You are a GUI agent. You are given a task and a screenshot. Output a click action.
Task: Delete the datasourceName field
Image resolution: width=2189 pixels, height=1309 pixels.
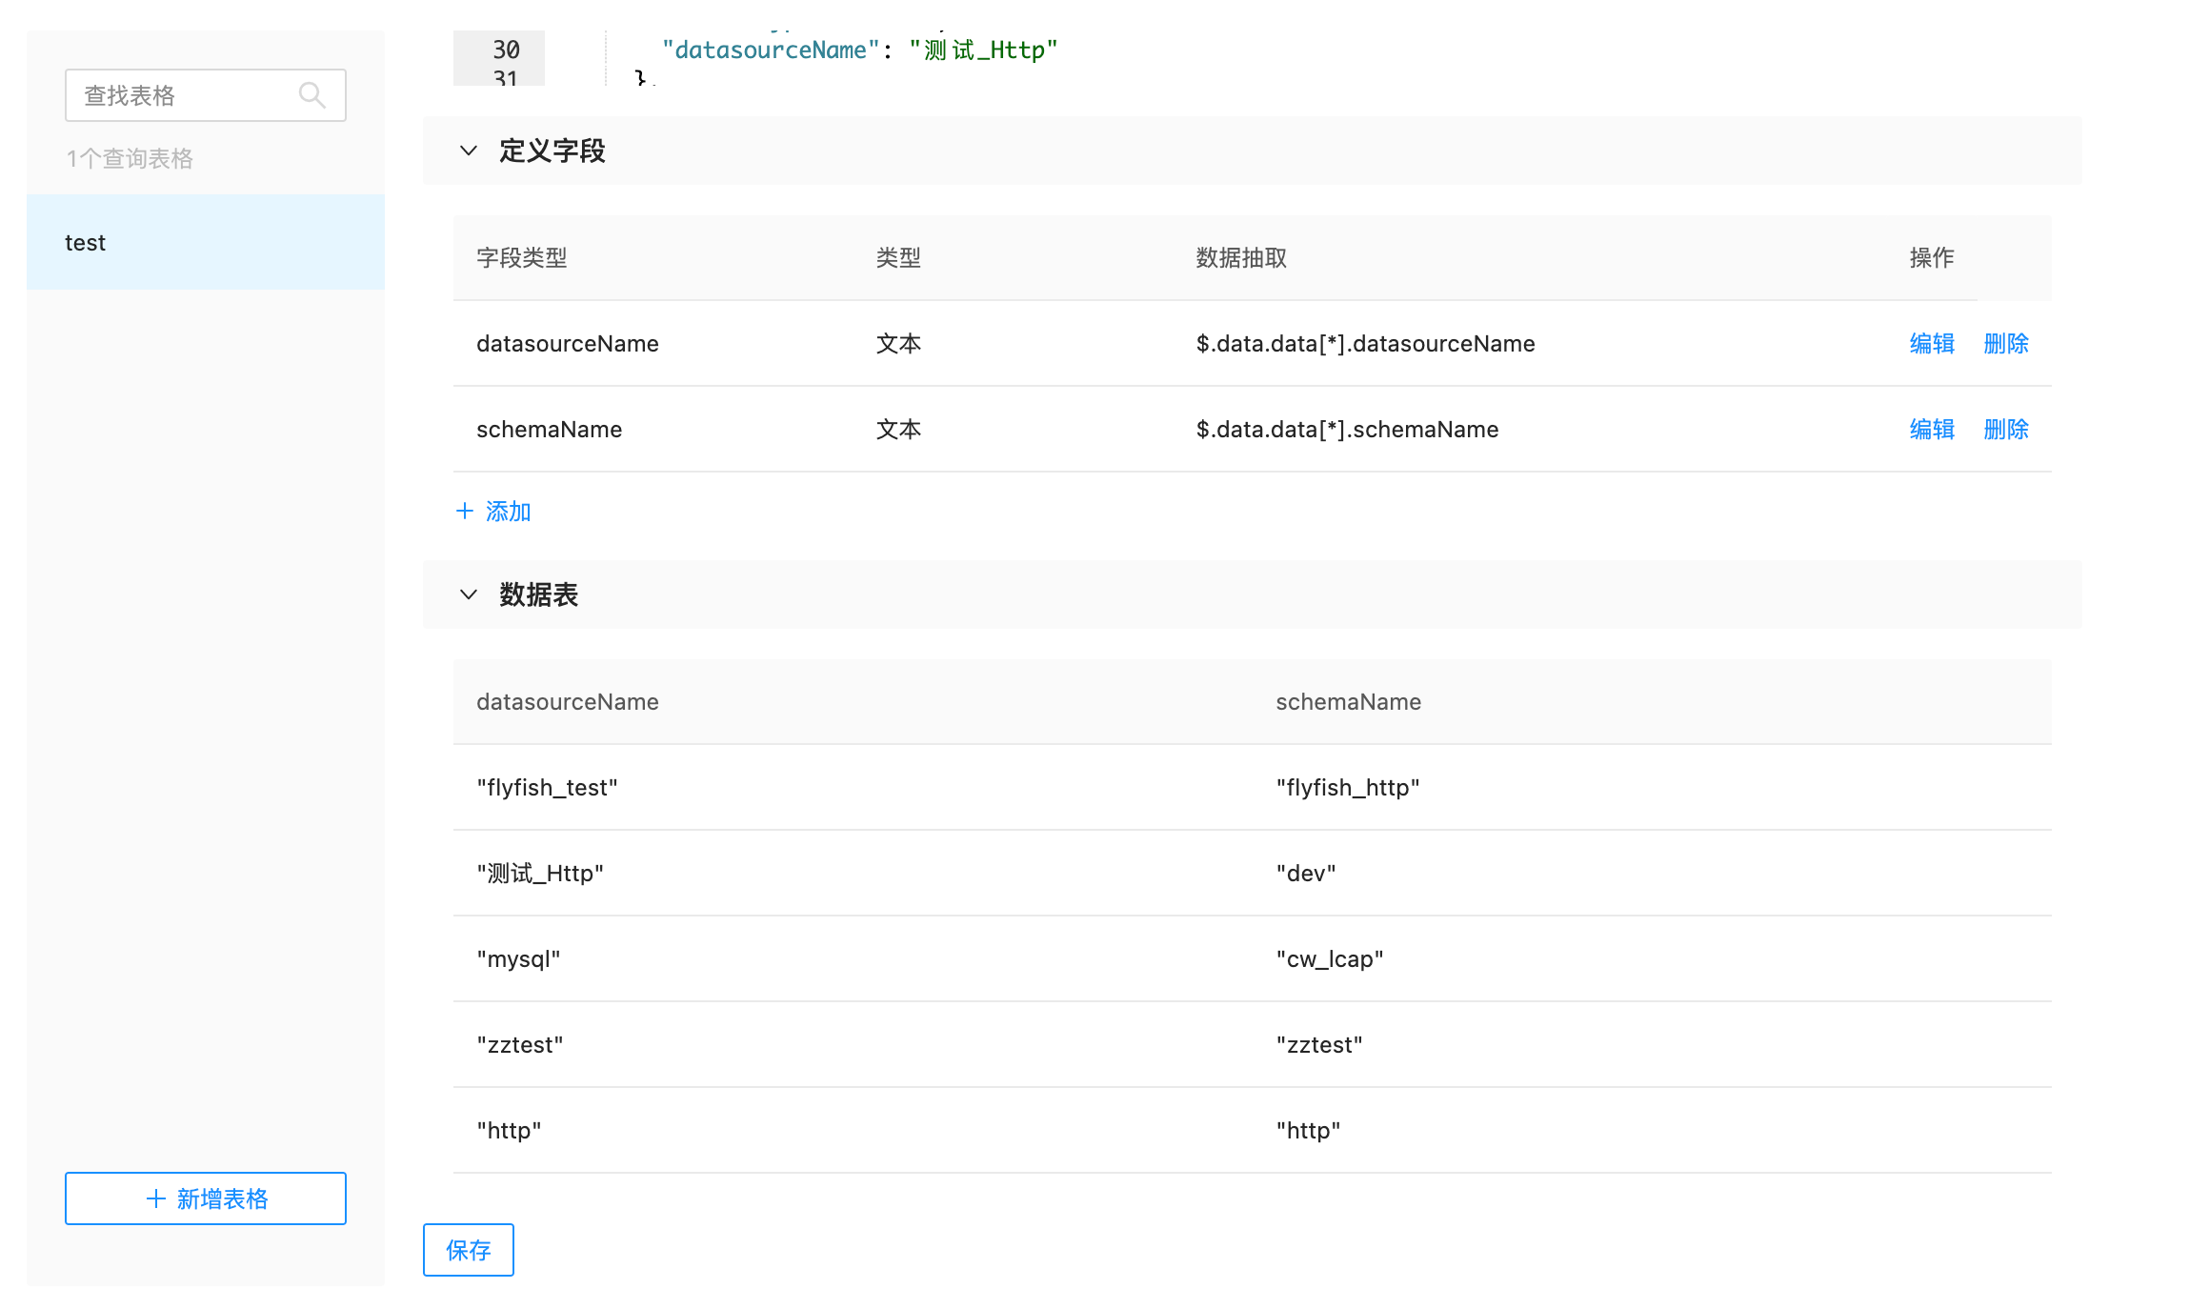coord(2006,344)
